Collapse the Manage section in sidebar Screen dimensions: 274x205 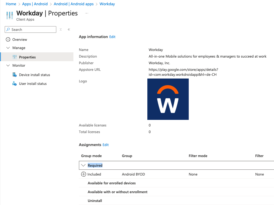coord(8,48)
